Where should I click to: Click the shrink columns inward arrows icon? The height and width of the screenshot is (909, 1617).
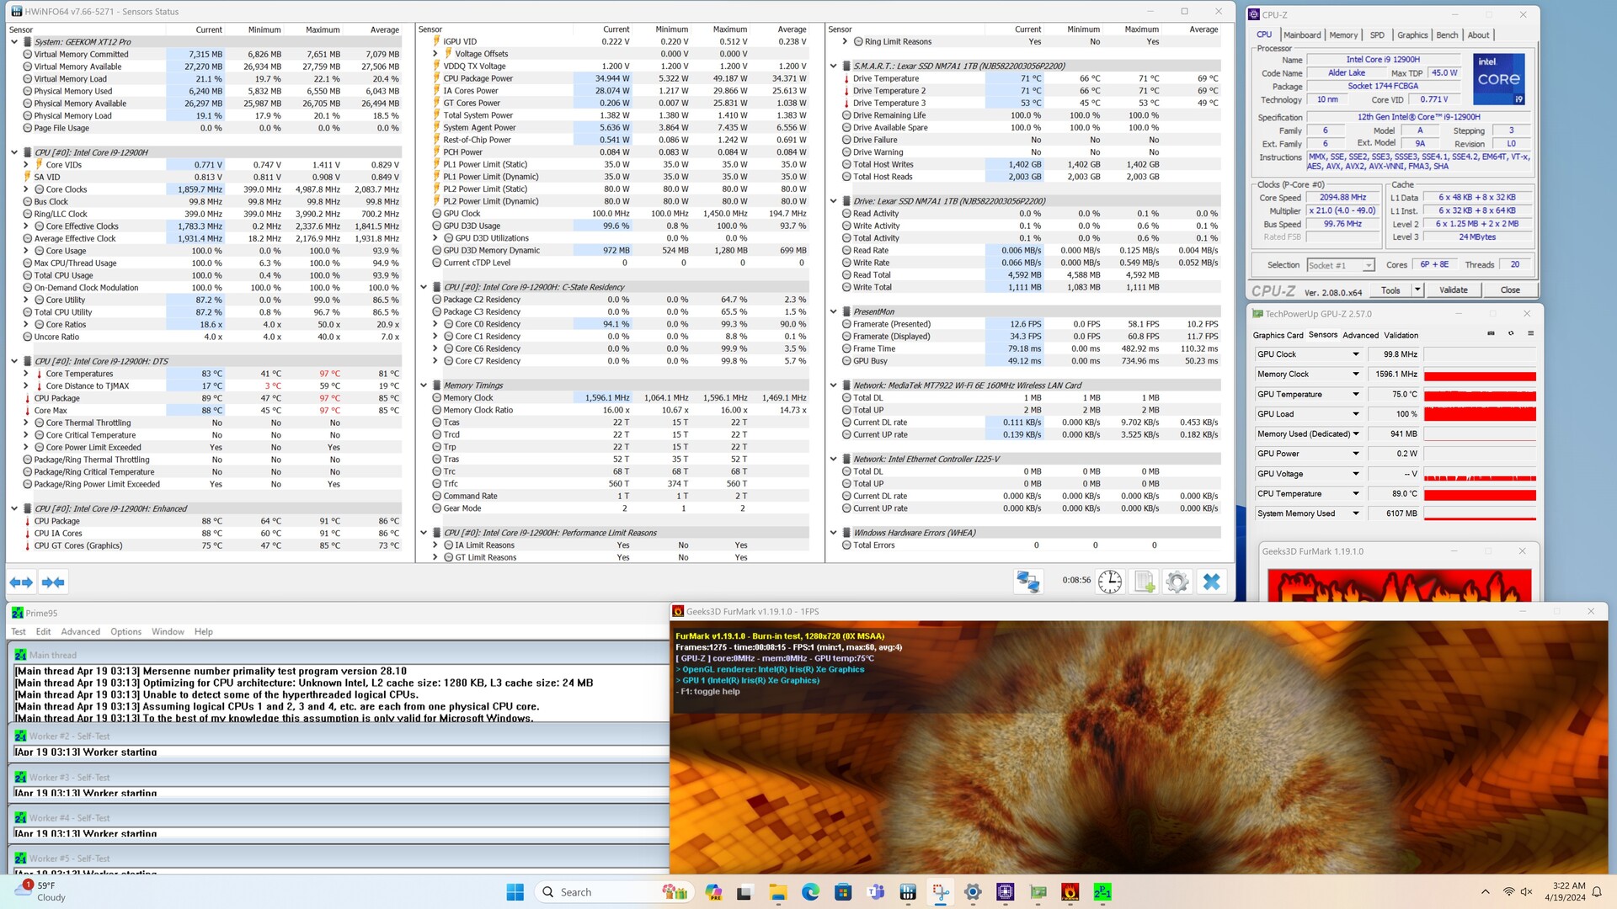53,582
